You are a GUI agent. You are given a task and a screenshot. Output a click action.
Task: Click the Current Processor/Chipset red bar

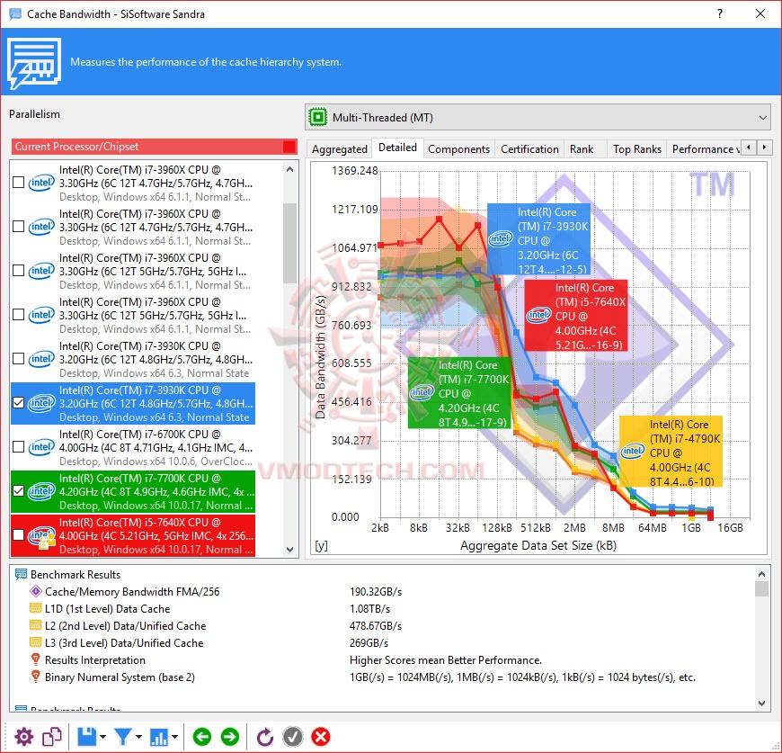click(154, 147)
